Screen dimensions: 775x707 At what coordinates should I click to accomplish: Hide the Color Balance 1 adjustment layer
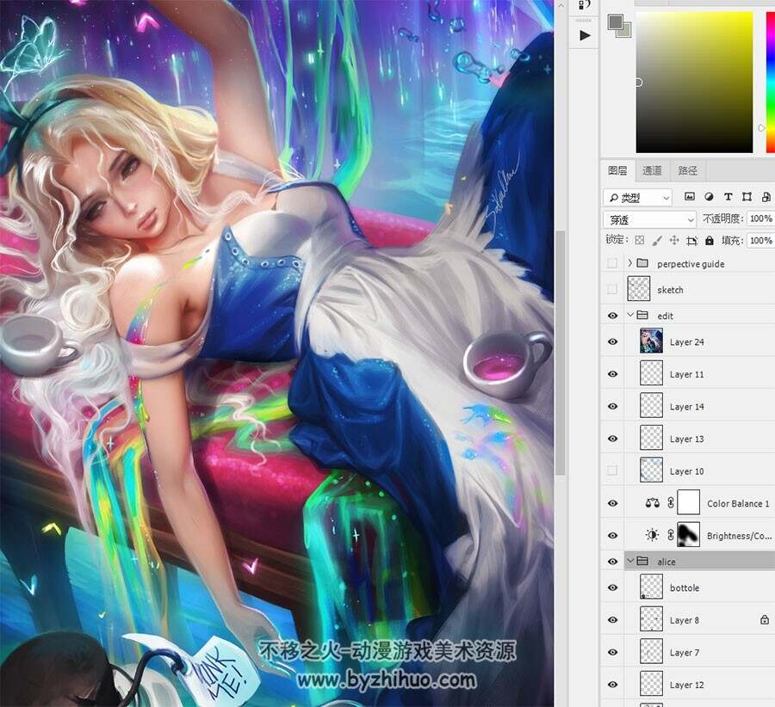(612, 503)
